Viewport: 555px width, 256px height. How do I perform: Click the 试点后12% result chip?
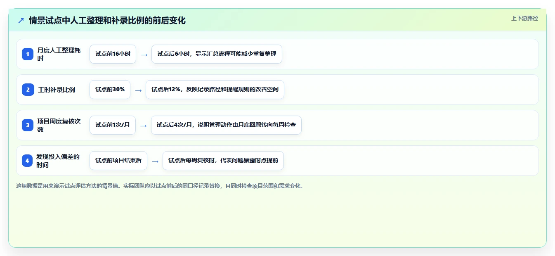coord(215,90)
